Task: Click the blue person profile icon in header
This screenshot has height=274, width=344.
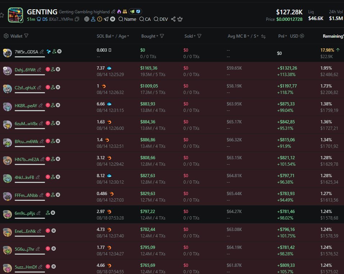Action: [93, 19]
